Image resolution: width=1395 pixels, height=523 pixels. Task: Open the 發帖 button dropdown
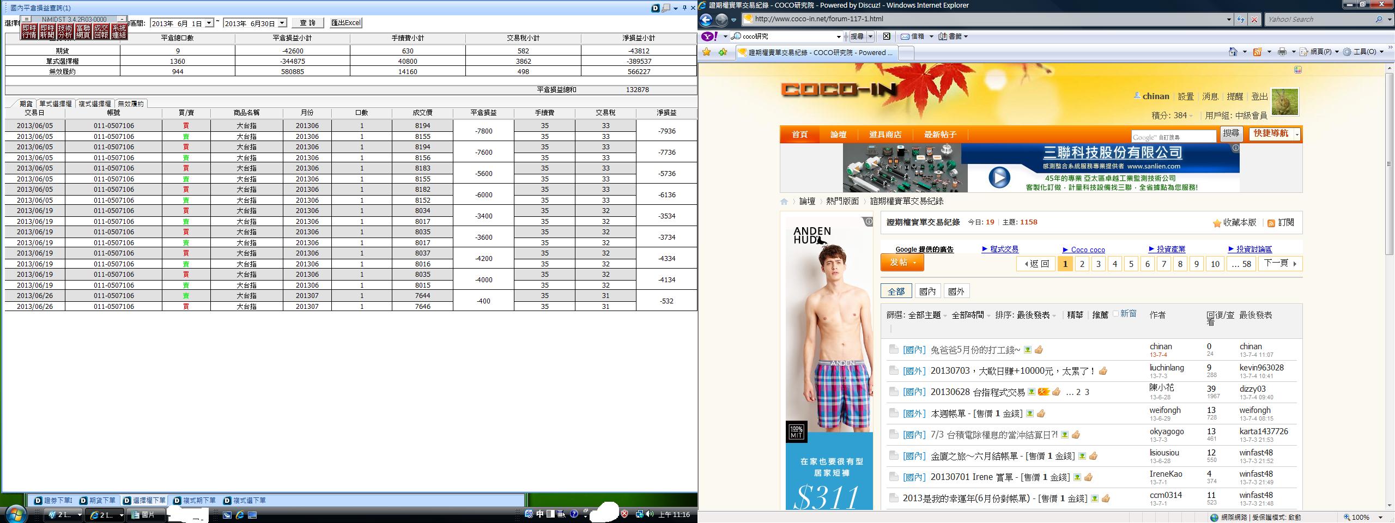click(x=915, y=263)
